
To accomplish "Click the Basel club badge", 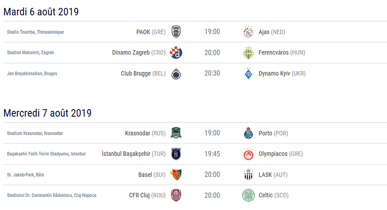I will tap(176, 174).
